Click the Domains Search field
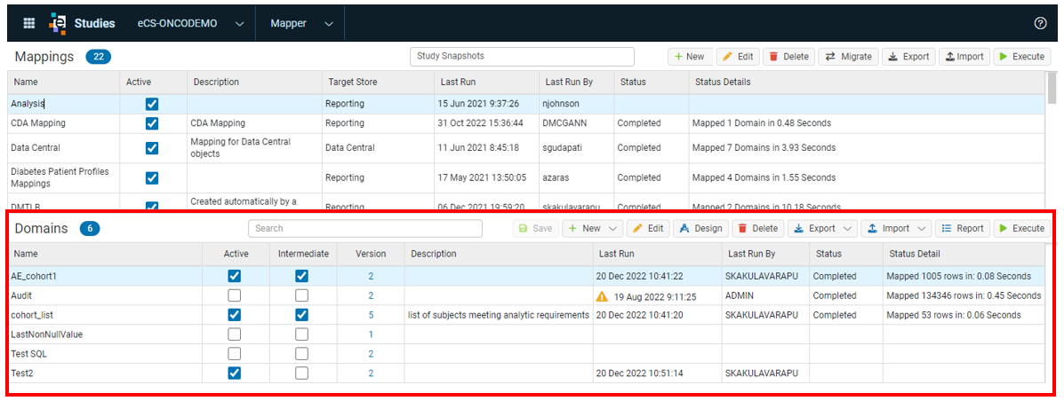Image resolution: width=1064 pixels, height=401 pixels. click(365, 228)
